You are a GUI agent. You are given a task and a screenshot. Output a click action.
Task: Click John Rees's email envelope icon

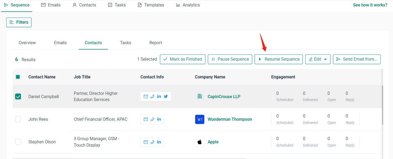[x=146, y=119]
